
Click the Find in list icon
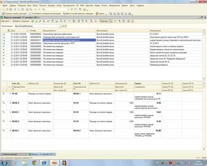click(52, 21)
